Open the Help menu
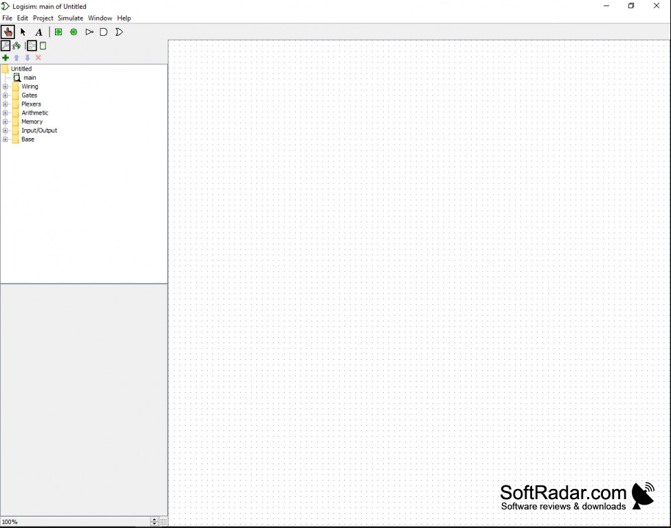The height and width of the screenshot is (528, 671). tap(124, 18)
